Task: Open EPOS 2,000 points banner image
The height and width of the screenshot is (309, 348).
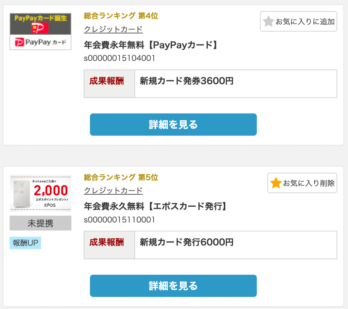Action: pos(40,193)
